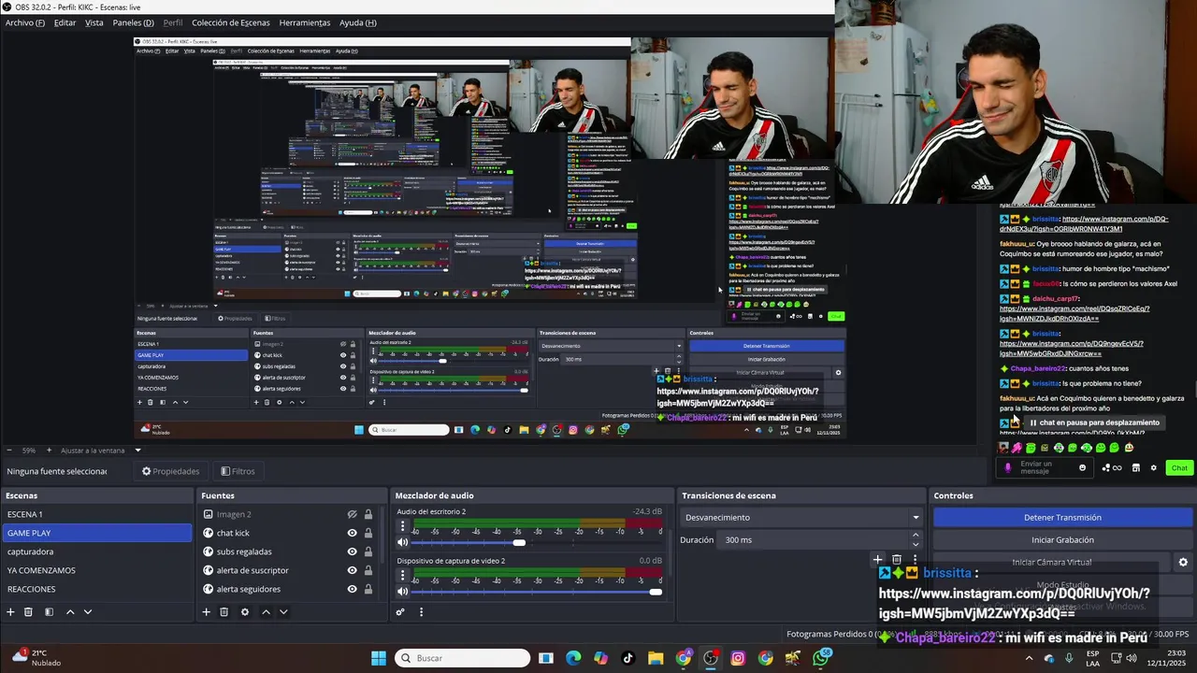Screen dimensions: 1197x673
Task: Add a new source in Fuentes panel
Action: (x=206, y=612)
